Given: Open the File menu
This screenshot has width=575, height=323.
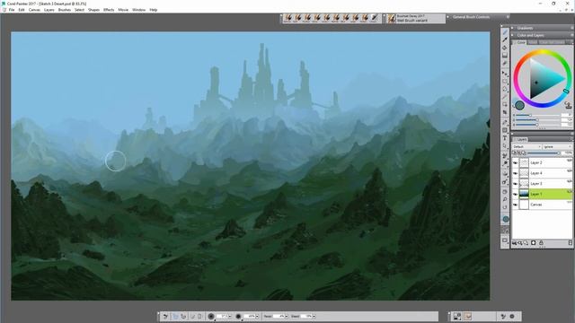Looking at the screenshot, I should (x=12, y=10).
